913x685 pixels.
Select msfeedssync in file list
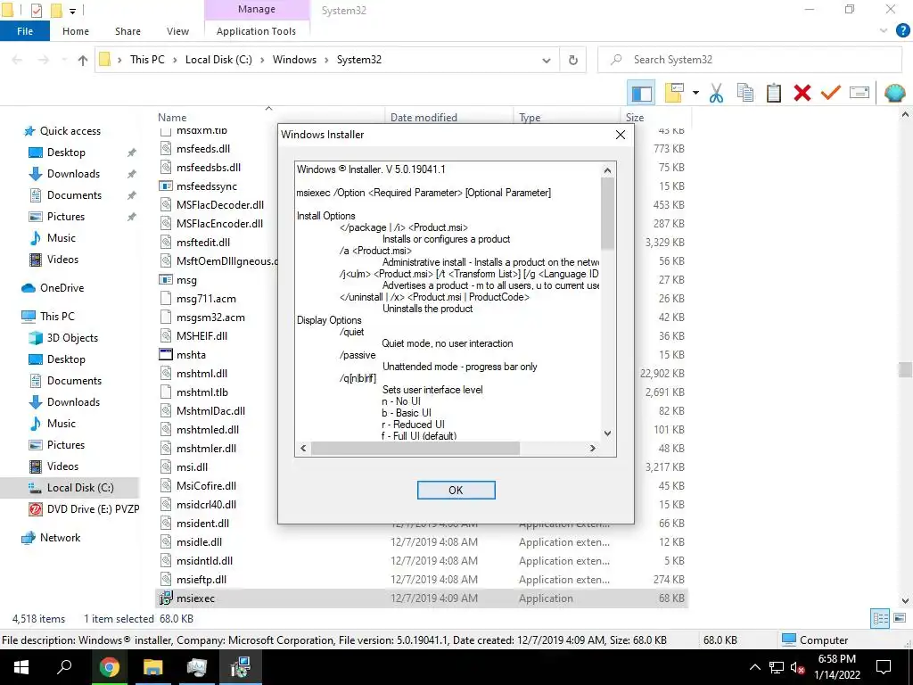tap(207, 186)
